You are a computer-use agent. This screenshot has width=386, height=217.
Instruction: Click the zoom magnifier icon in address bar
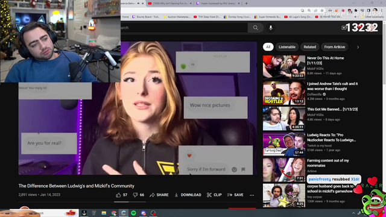coord(309,11)
